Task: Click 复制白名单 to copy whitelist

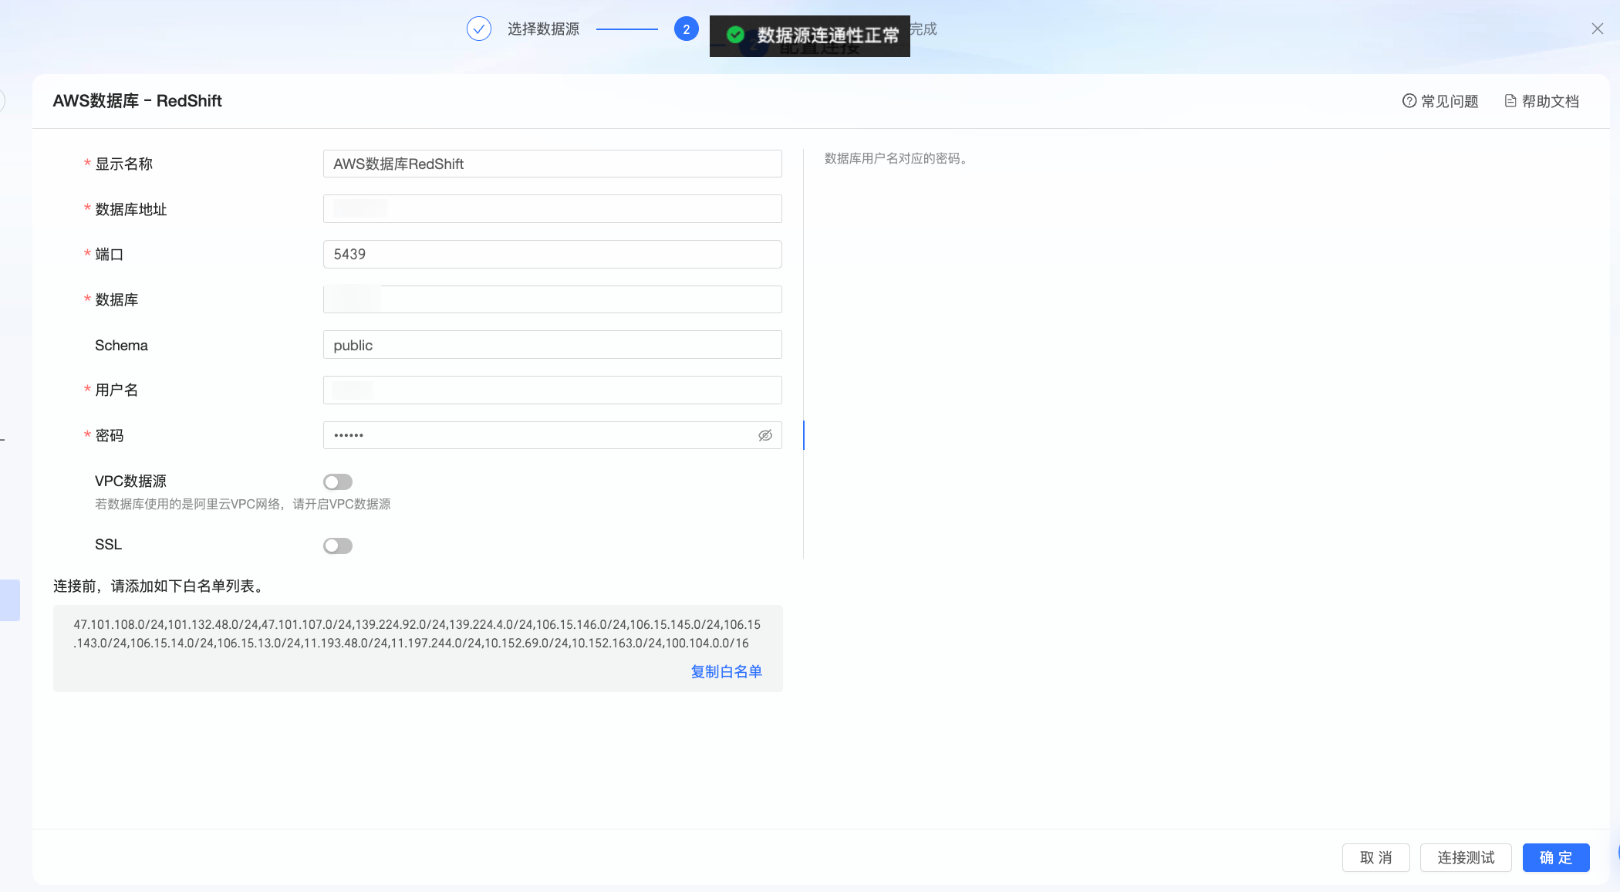Action: [x=726, y=671]
